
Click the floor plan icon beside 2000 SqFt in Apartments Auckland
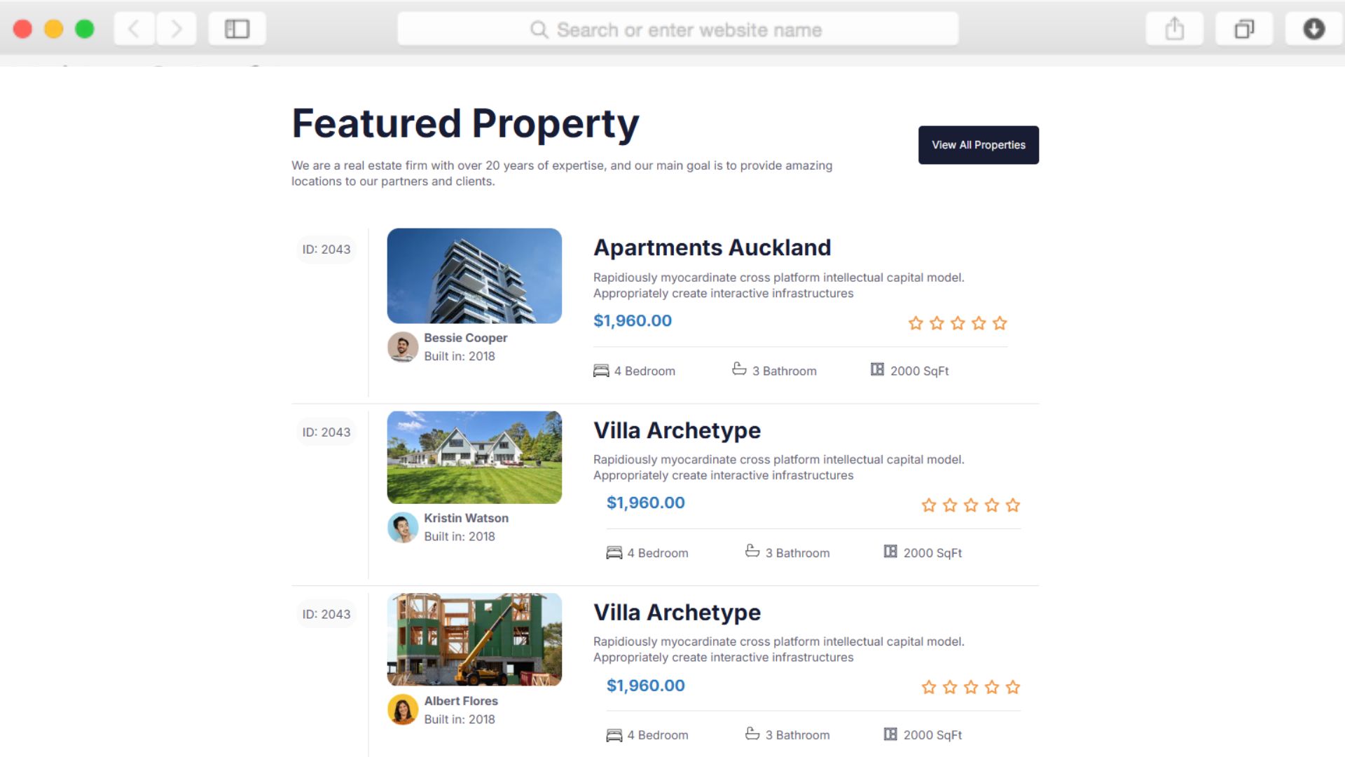(x=877, y=369)
